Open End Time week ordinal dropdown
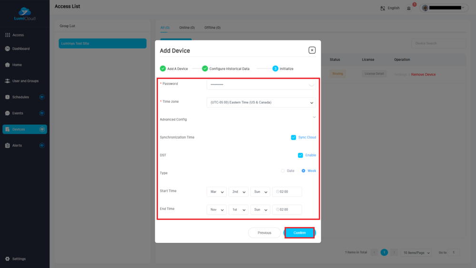Screen dimensions: 476x268 click(x=238, y=210)
